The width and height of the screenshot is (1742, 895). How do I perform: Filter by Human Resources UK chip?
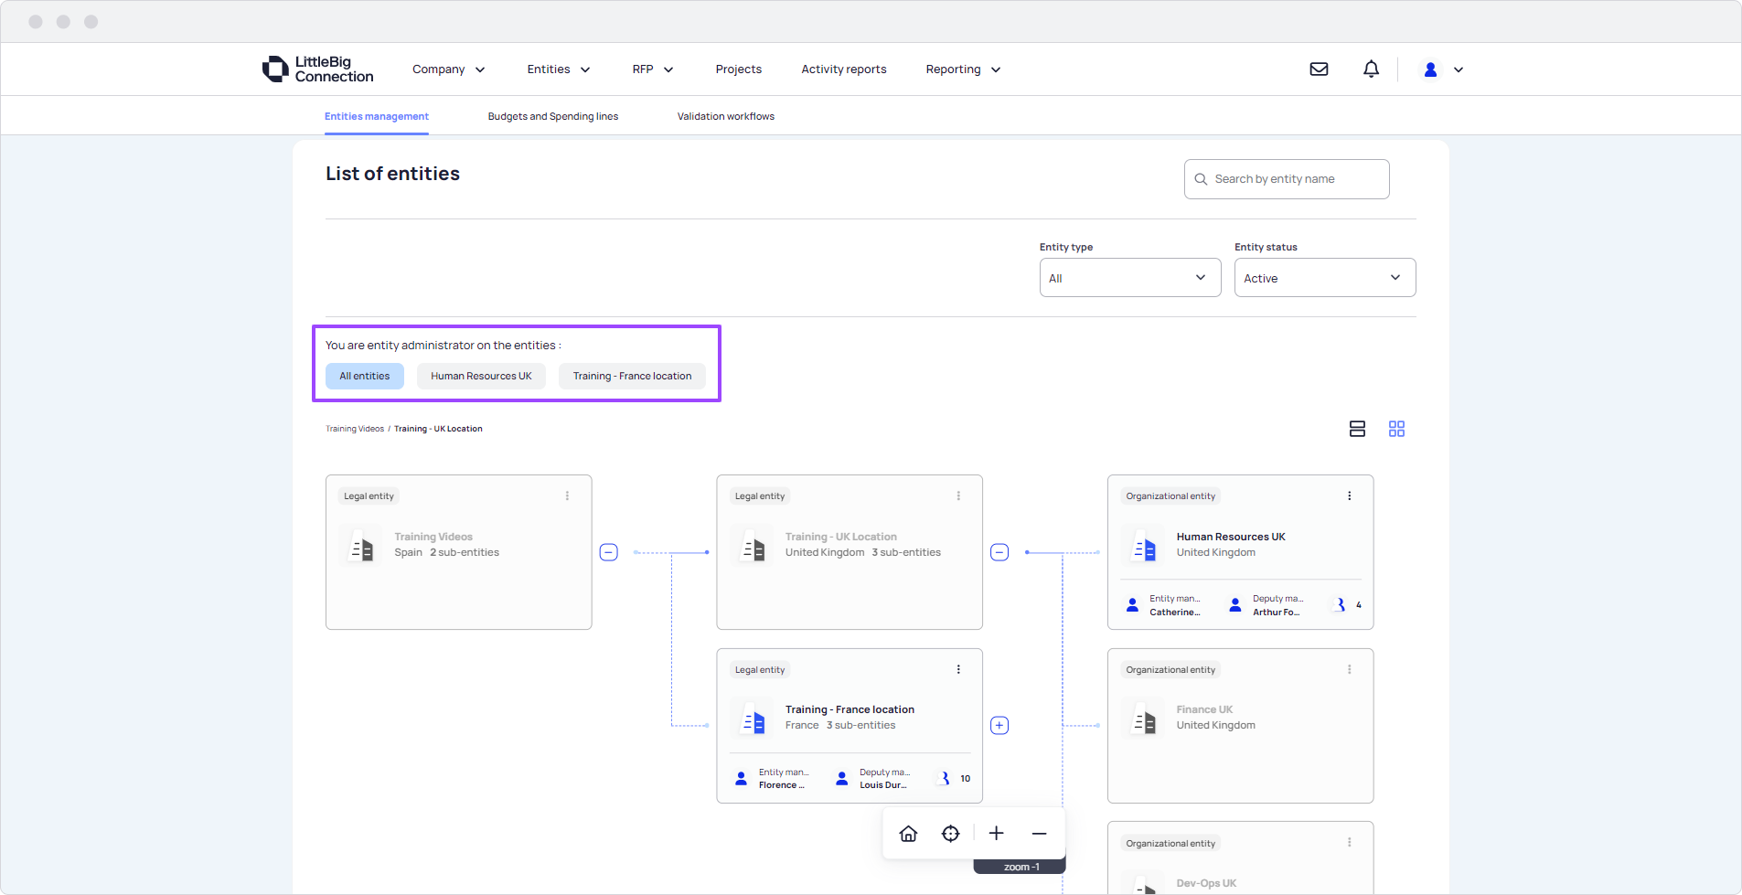(481, 376)
